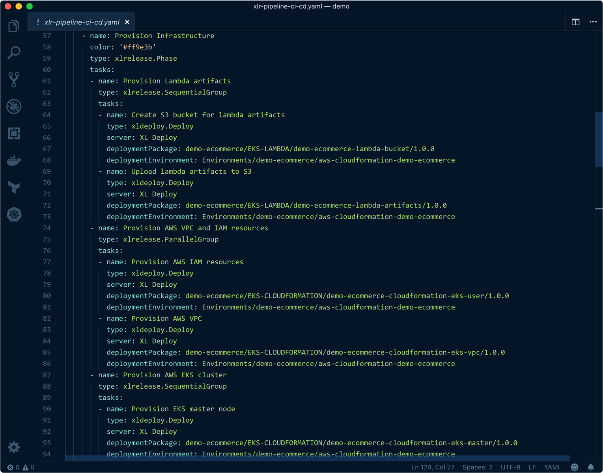
Task: Open the Extensions view
Action: [x=14, y=133]
